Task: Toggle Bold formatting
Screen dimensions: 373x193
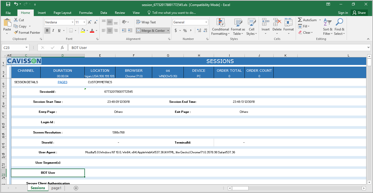Action: pos(47,31)
